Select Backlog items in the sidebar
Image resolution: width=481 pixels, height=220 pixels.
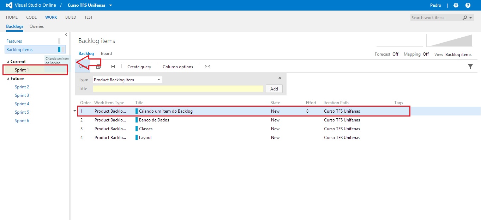pyautogui.click(x=35, y=50)
